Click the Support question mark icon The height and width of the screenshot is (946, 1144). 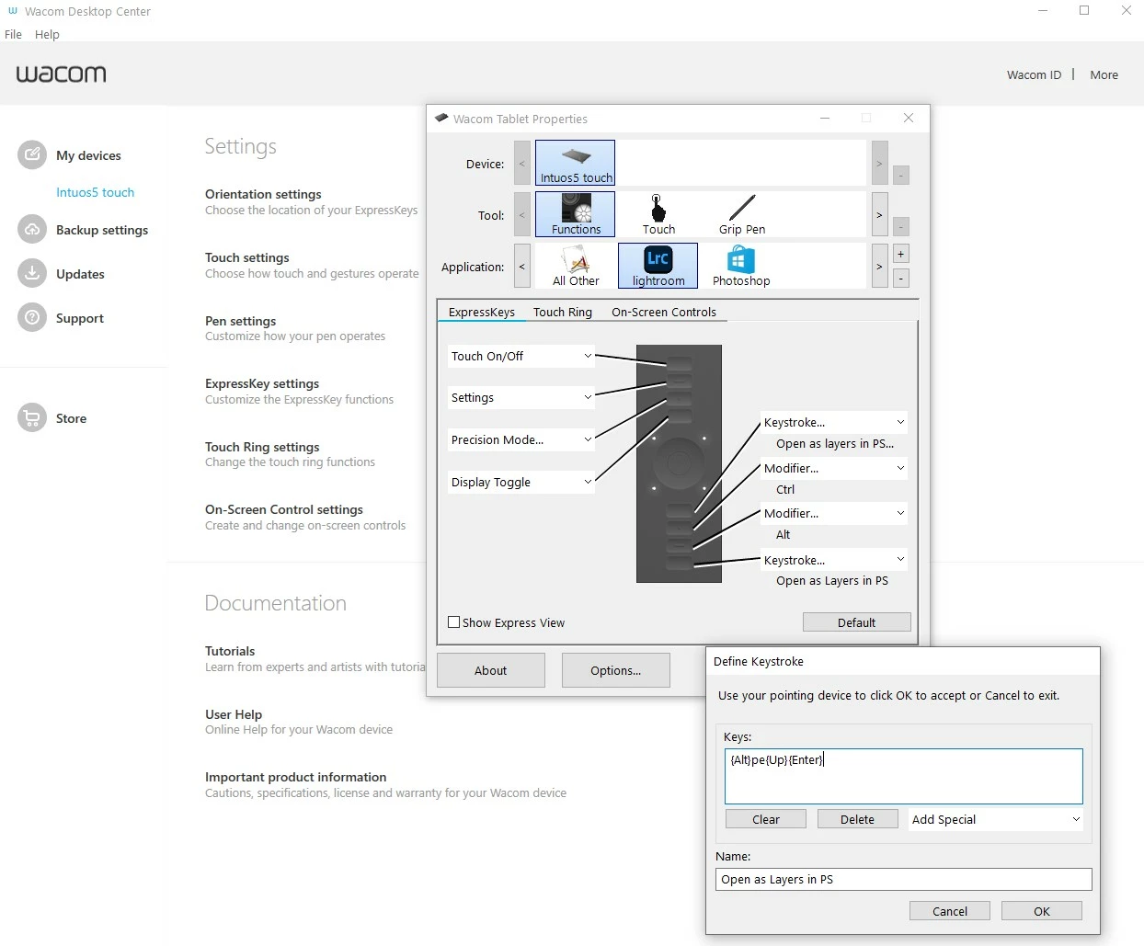pyautogui.click(x=32, y=317)
